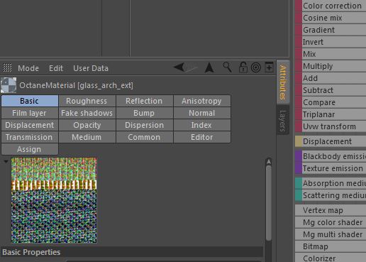Image resolution: width=366 pixels, height=262 pixels.
Task: Click the attributes panel scroll up arrow
Action: (x=269, y=161)
